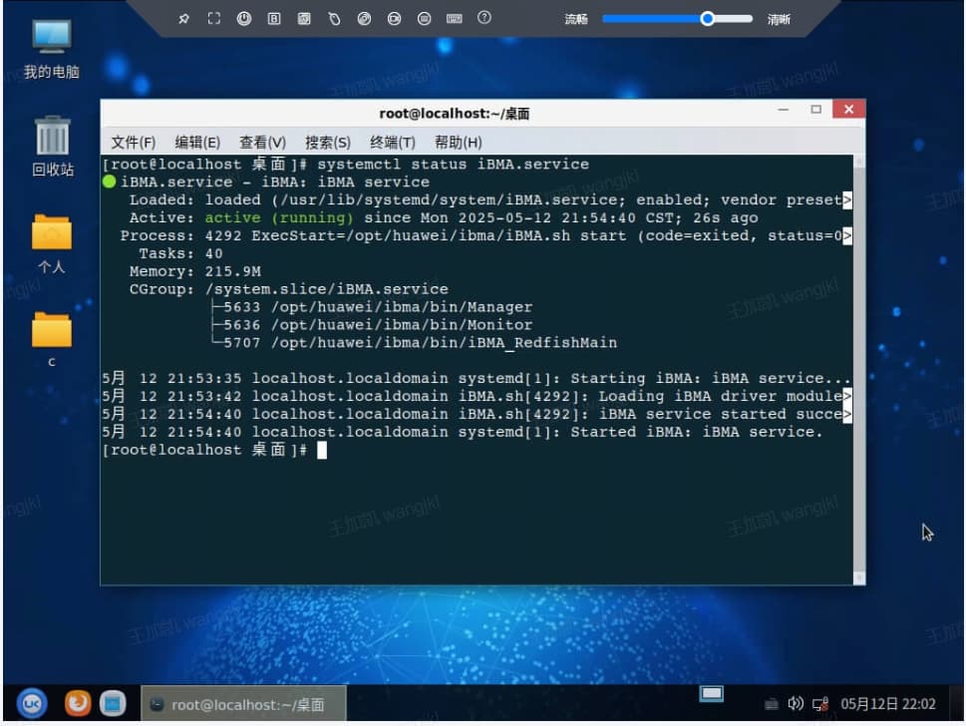The width and height of the screenshot is (966, 726).
Task: Open the UK input method switcher
Action: [x=32, y=704]
